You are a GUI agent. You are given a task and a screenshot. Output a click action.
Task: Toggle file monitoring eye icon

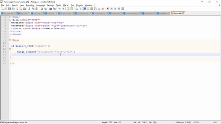(x=103, y=9)
